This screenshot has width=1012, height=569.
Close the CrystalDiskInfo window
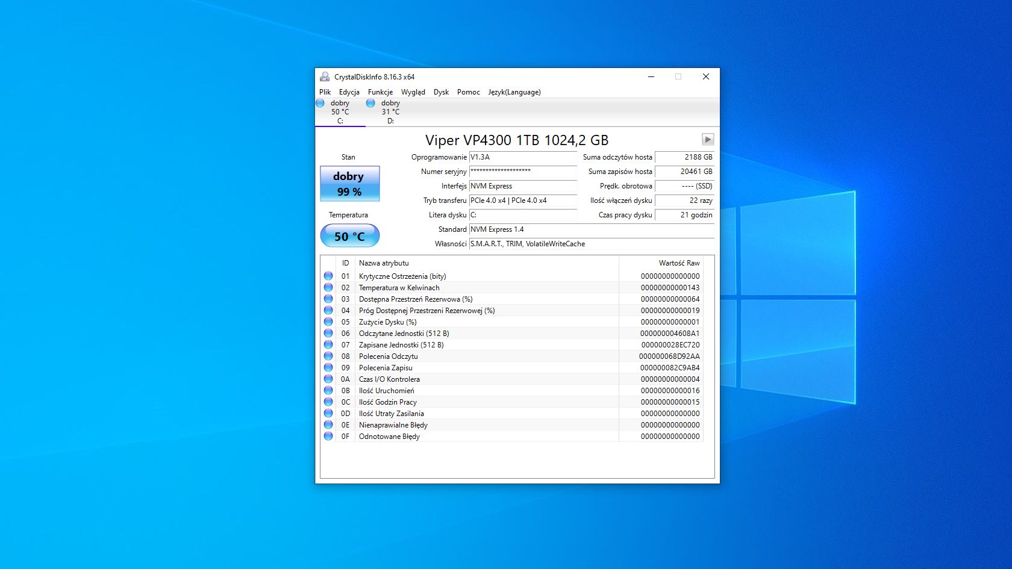tap(706, 76)
